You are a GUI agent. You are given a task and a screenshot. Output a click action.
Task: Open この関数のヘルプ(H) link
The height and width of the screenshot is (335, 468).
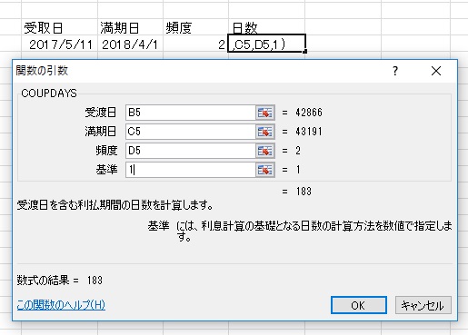coord(61,304)
